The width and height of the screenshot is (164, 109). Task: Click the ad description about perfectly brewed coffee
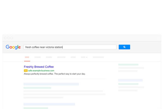[55, 74]
